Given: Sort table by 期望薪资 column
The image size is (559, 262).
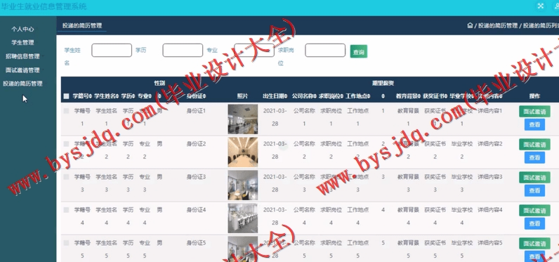Looking at the screenshot, I should pyautogui.click(x=383, y=96).
